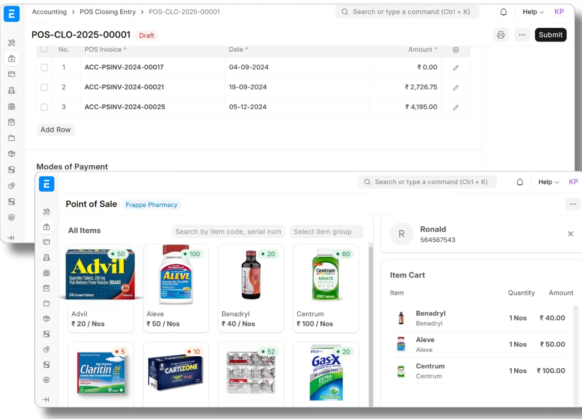The width and height of the screenshot is (582, 419).
Task: Open Help dropdown in Point of Sale window
Action: 549,182
